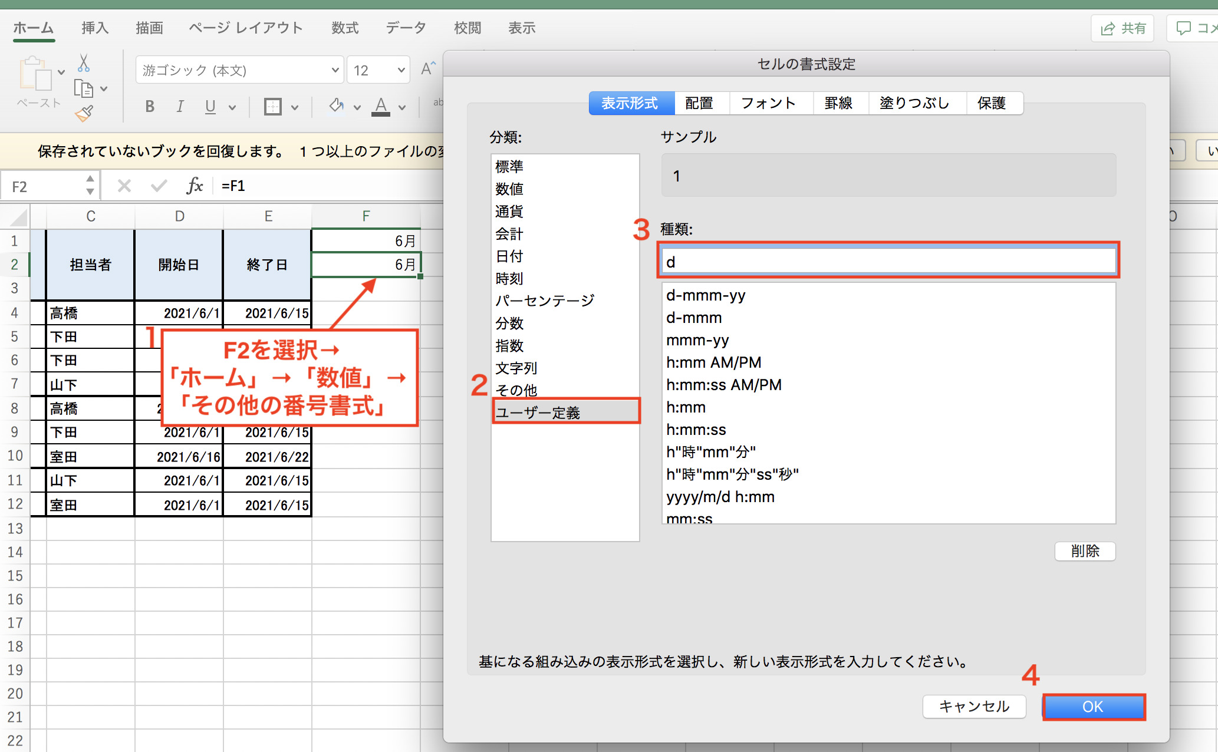Open the 表示 ribbon tab

522,28
